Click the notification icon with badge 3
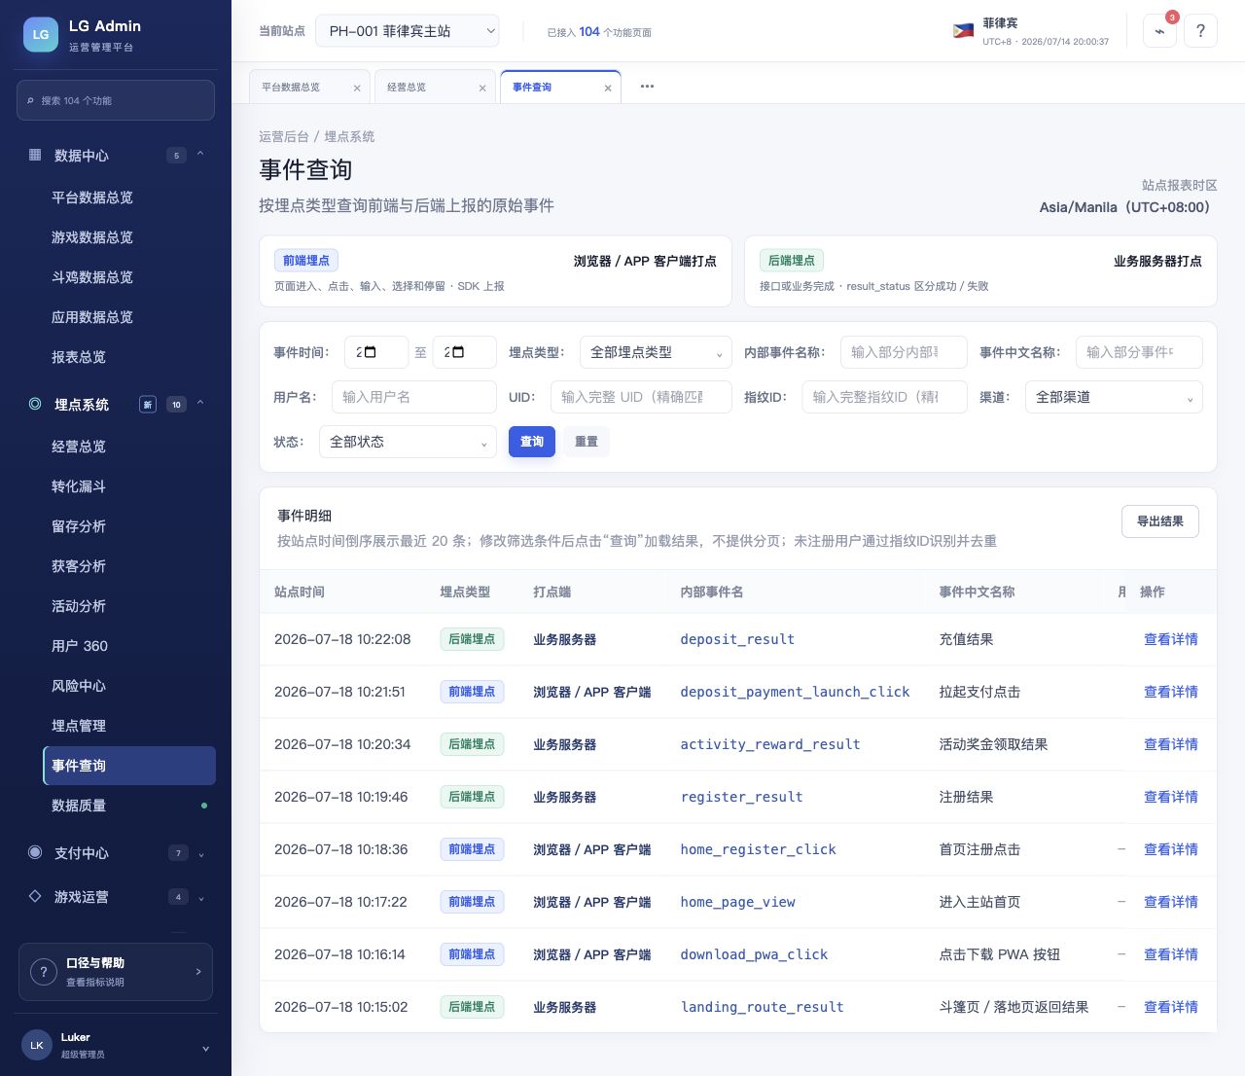 1159,30
